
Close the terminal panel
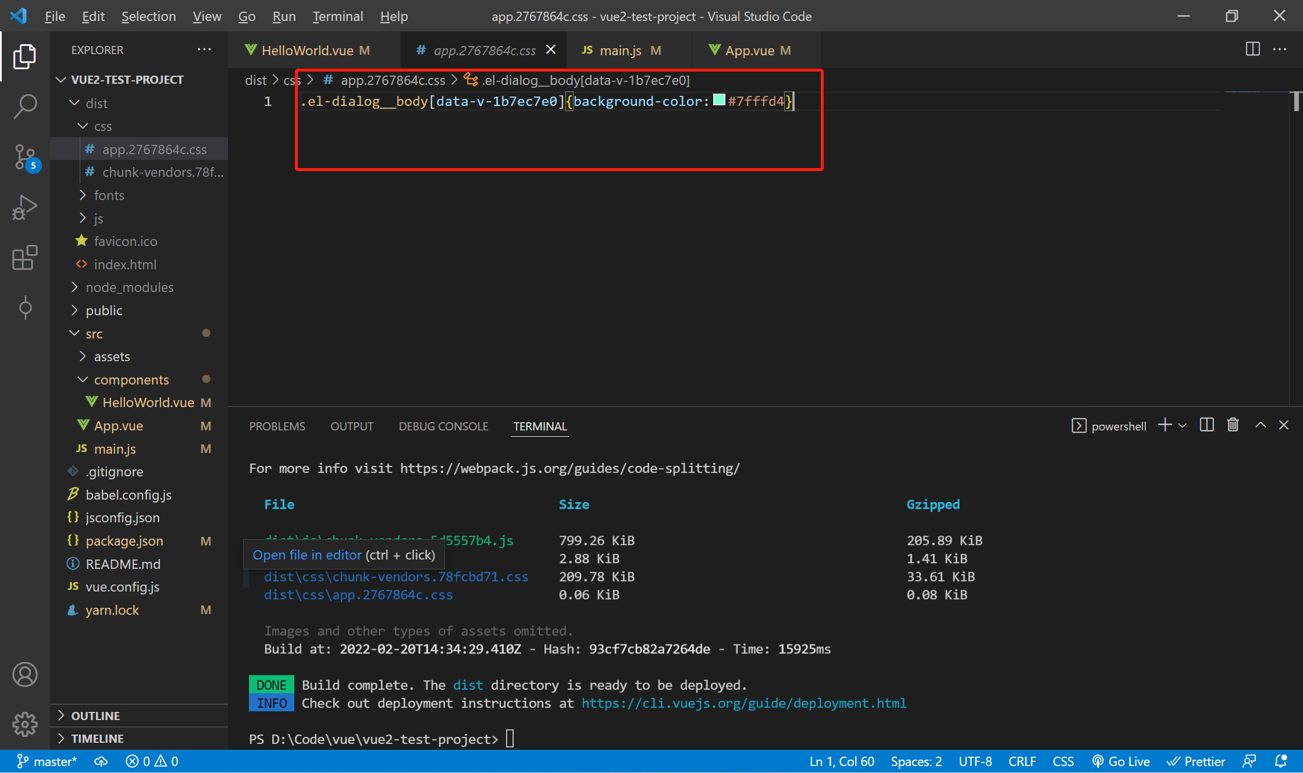[x=1284, y=425]
